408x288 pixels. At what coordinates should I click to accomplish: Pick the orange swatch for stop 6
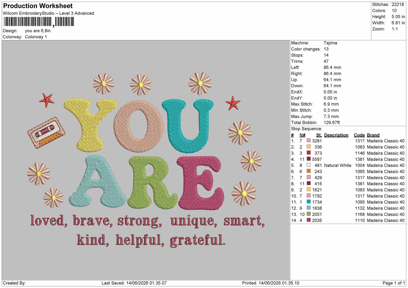click(309, 171)
